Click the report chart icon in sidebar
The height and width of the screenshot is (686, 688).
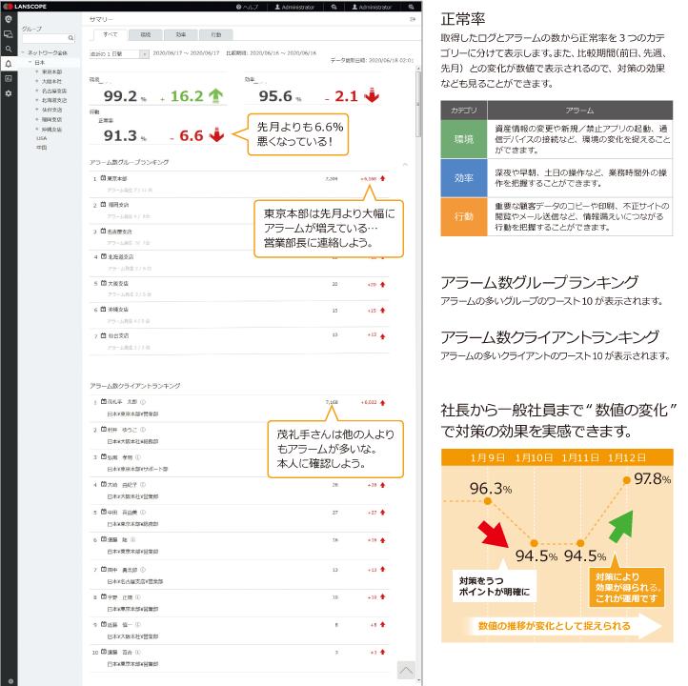point(9,78)
